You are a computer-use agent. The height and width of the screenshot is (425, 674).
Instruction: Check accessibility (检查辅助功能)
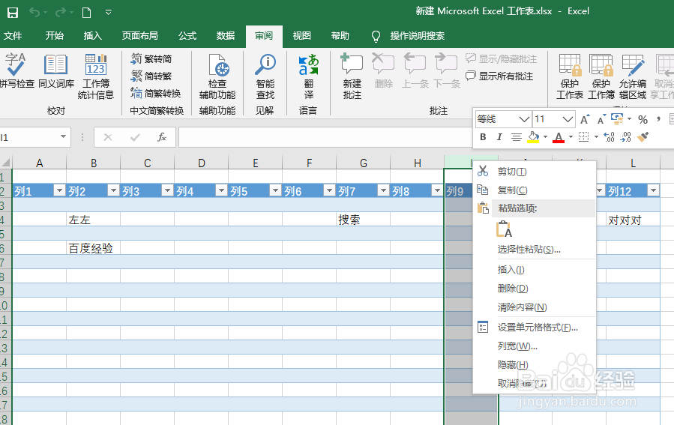pyautogui.click(x=217, y=76)
